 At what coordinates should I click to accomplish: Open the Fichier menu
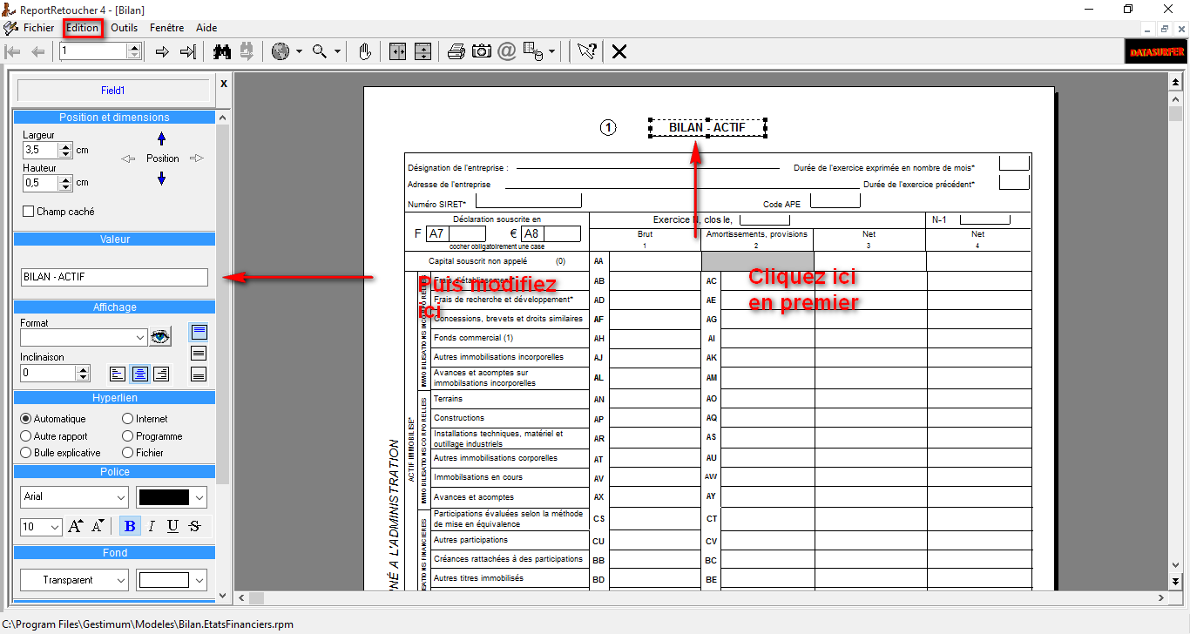pos(38,28)
